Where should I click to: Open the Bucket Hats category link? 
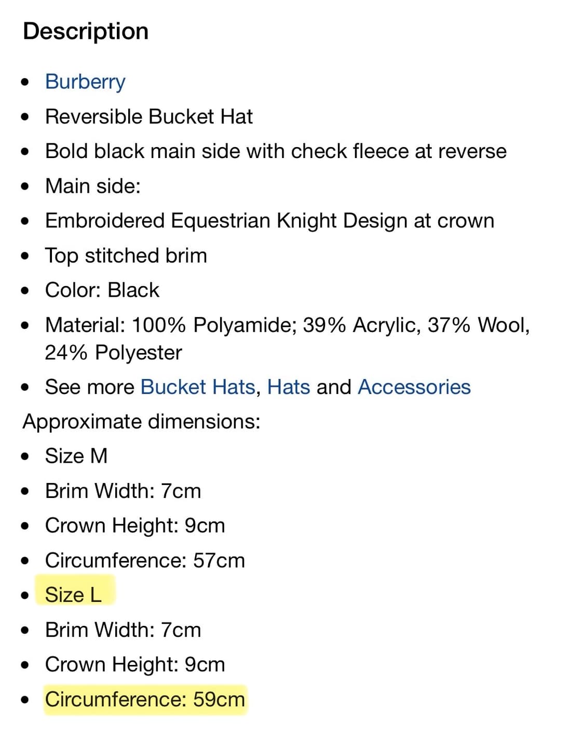[198, 387]
